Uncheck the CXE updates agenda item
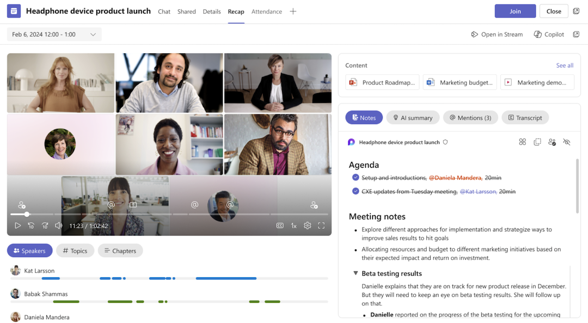The image size is (588, 323). click(356, 191)
